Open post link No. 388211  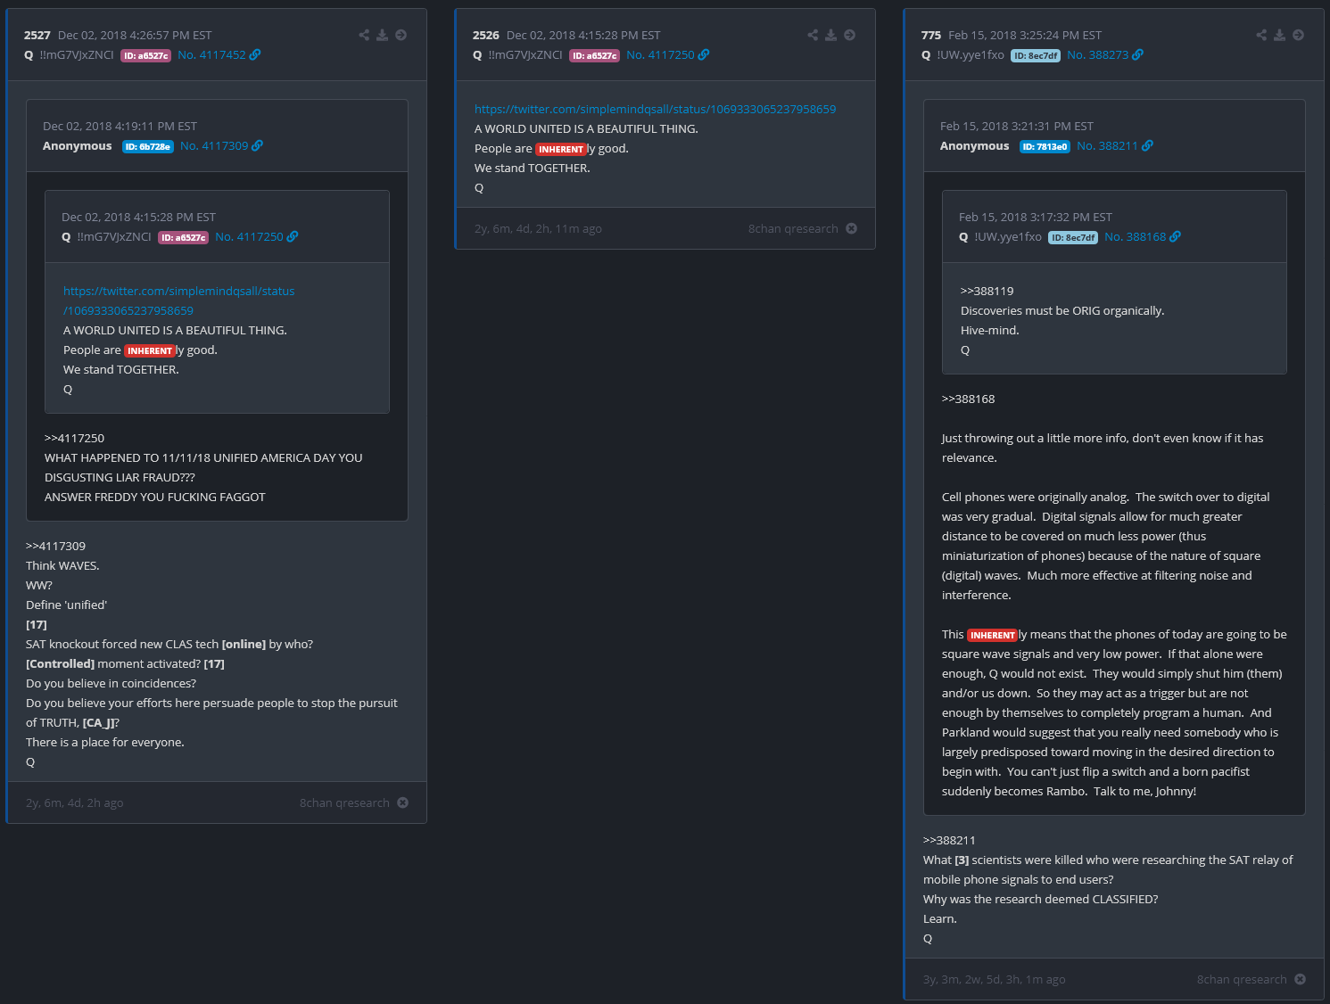1107,145
